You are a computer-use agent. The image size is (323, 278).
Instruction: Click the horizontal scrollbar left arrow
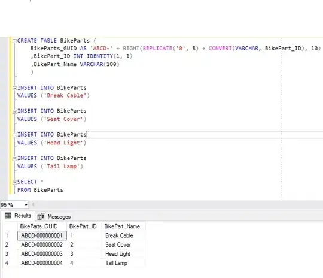(33, 205)
